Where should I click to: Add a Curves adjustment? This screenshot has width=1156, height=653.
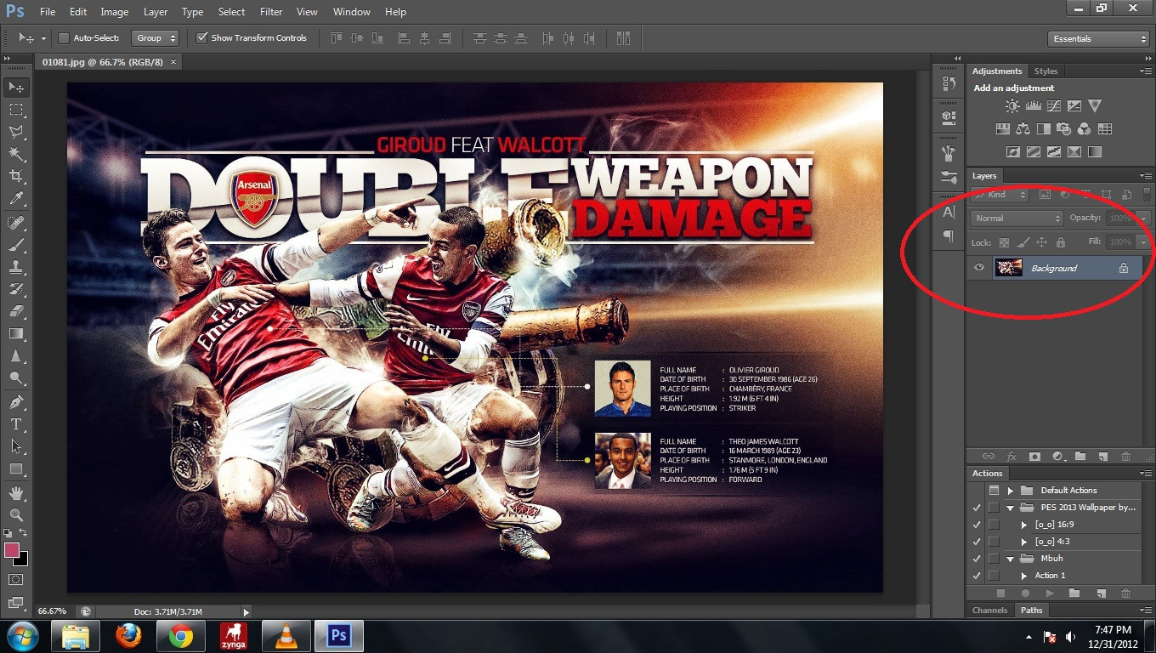point(1054,106)
